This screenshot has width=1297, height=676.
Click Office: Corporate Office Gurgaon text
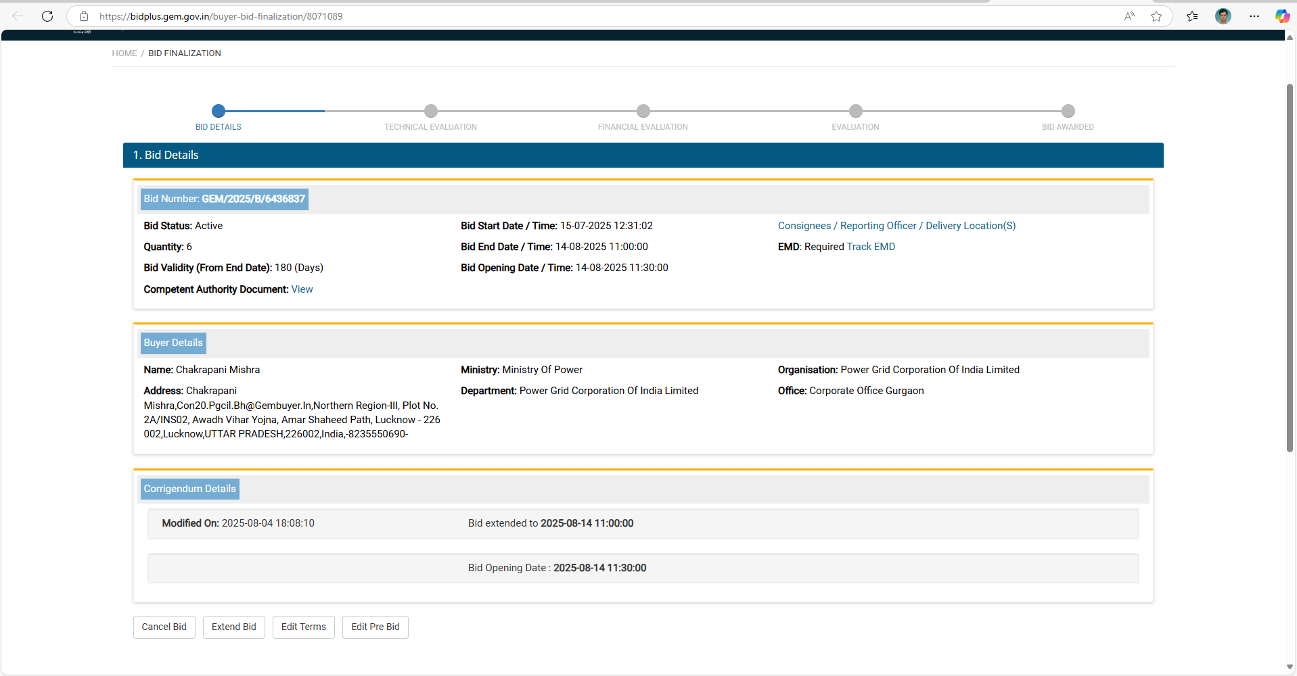tap(851, 391)
